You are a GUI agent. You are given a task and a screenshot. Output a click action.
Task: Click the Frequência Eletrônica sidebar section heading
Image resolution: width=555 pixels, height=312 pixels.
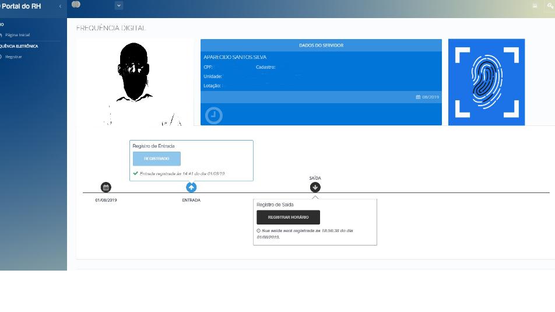pos(19,46)
